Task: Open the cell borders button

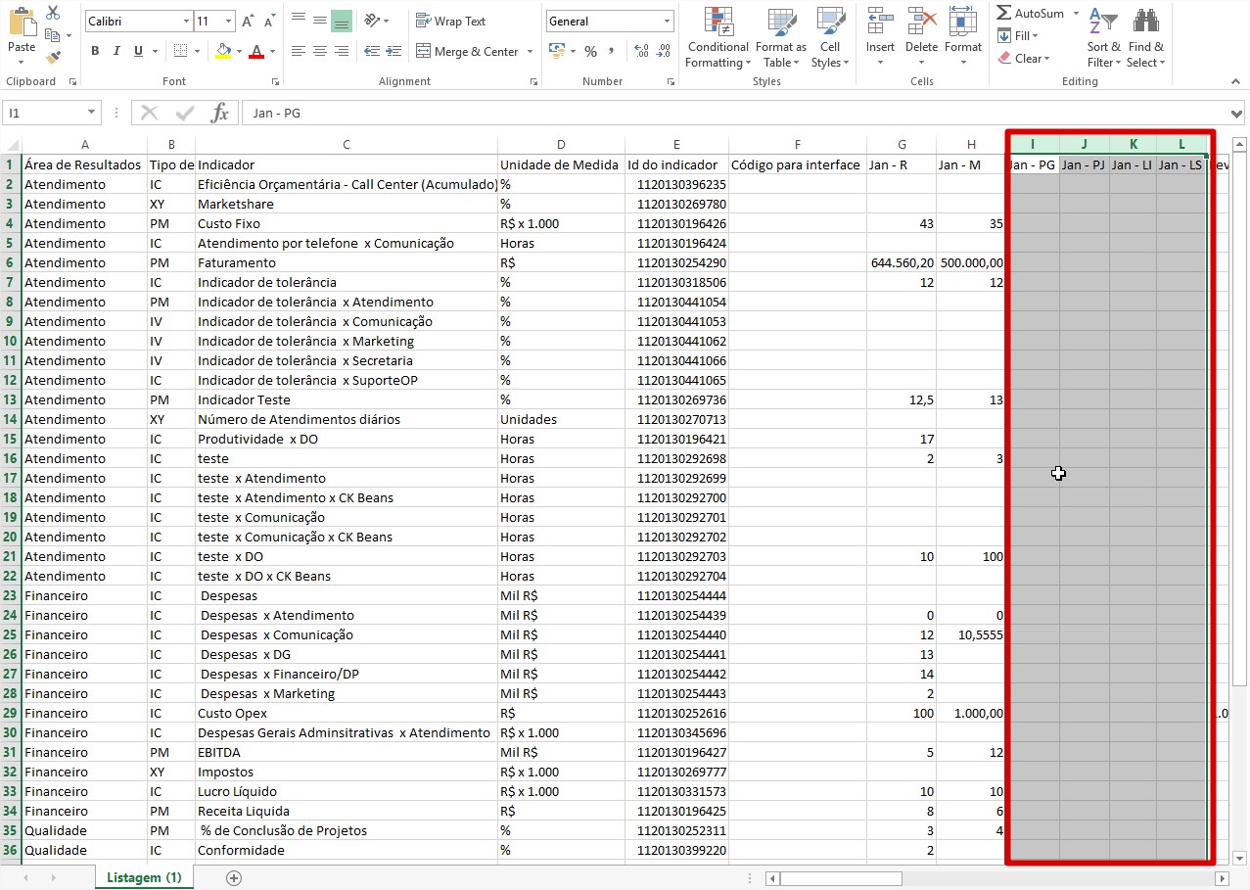Action: click(180, 51)
